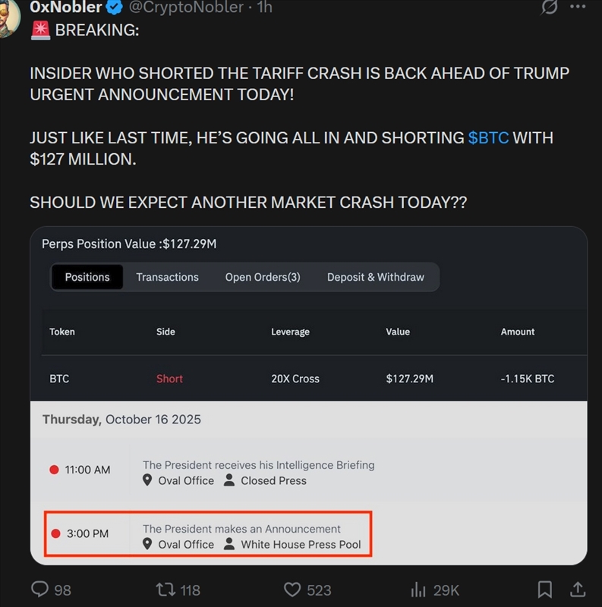Like the post with the heart
The width and height of the screenshot is (602, 607).
(293, 589)
